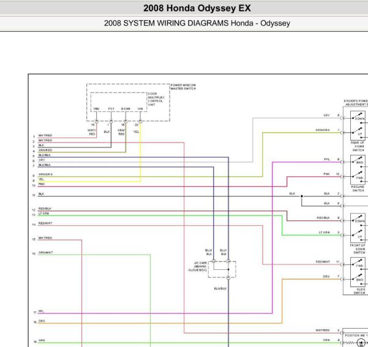368x347 pixels.
Task: Click the 'RED/WHT' label on left wire 14
Action: pyautogui.click(x=45, y=223)
